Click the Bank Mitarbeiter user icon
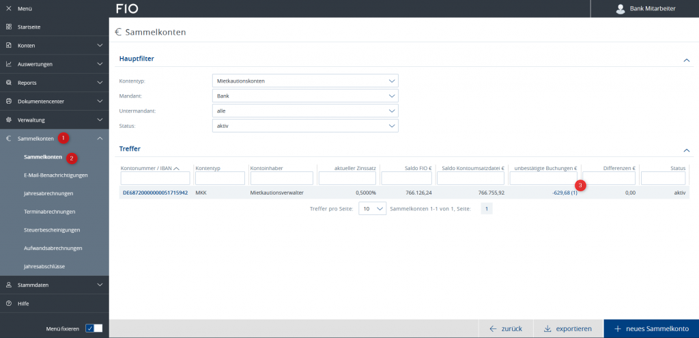Screen dimensions: 699x338 point(620,9)
